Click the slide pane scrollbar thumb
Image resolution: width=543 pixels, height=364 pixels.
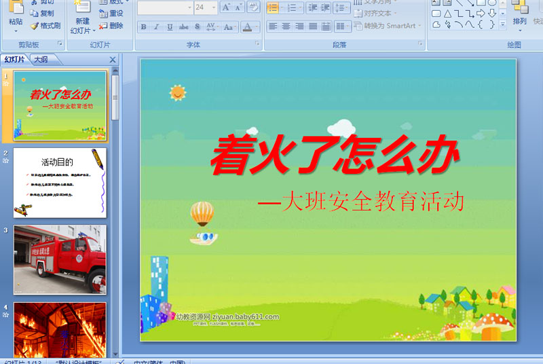[x=115, y=98]
